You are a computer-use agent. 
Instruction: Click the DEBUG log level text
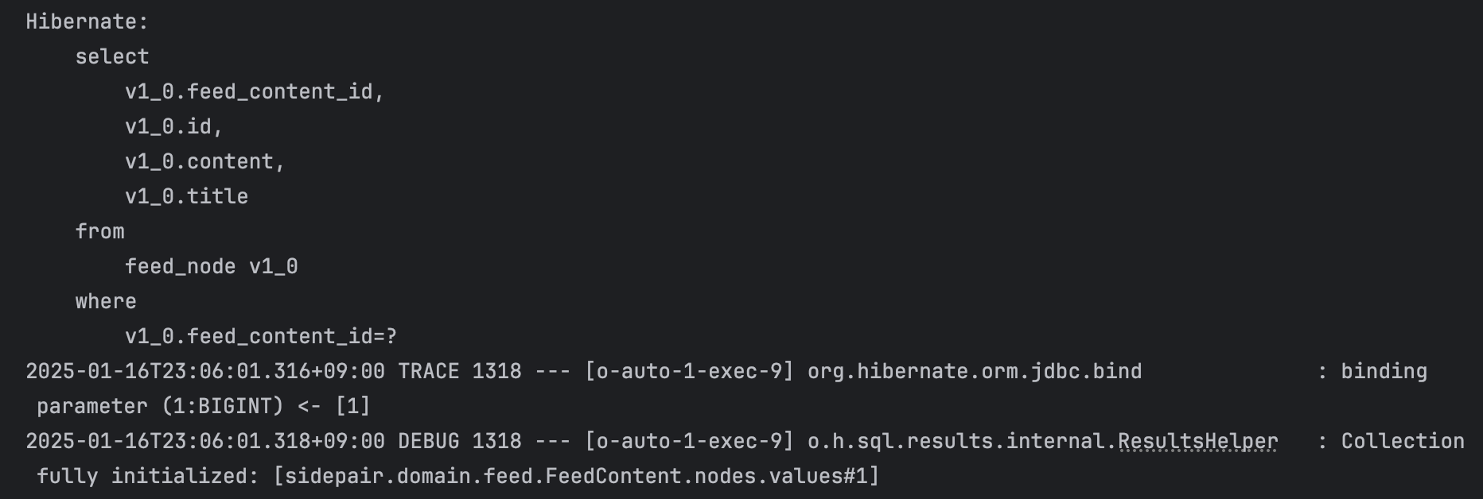(x=428, y=442)
